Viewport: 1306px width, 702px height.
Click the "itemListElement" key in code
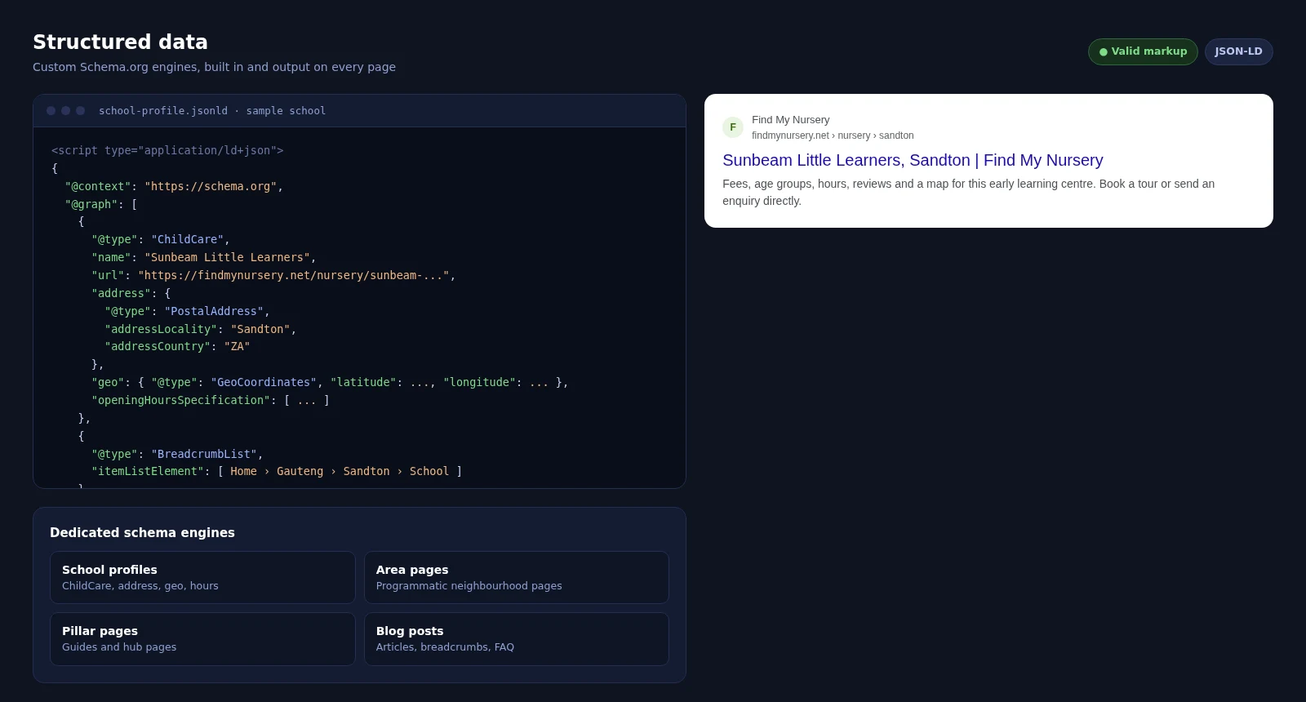click(148, 472)
